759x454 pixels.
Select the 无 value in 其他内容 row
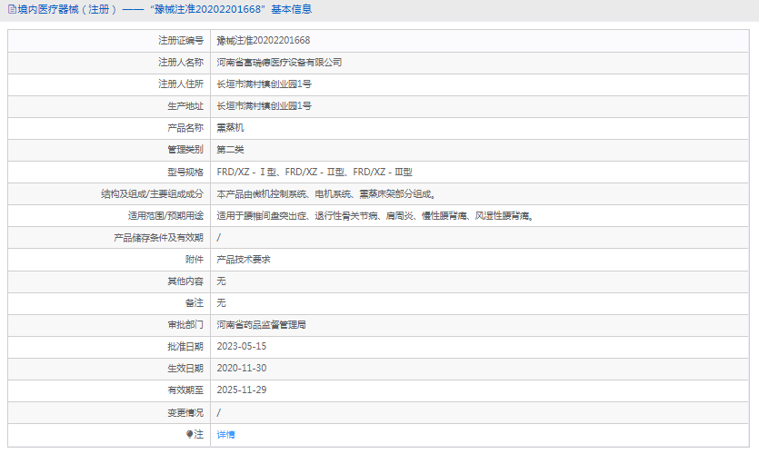[x=221, y=281]
